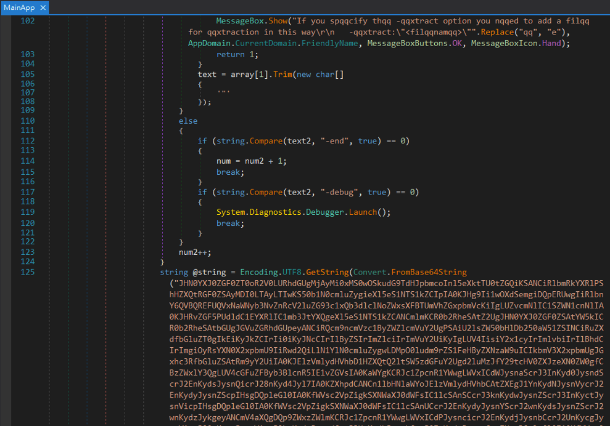
Task: Click line number 125 in gutter
Action: [27, 272]
